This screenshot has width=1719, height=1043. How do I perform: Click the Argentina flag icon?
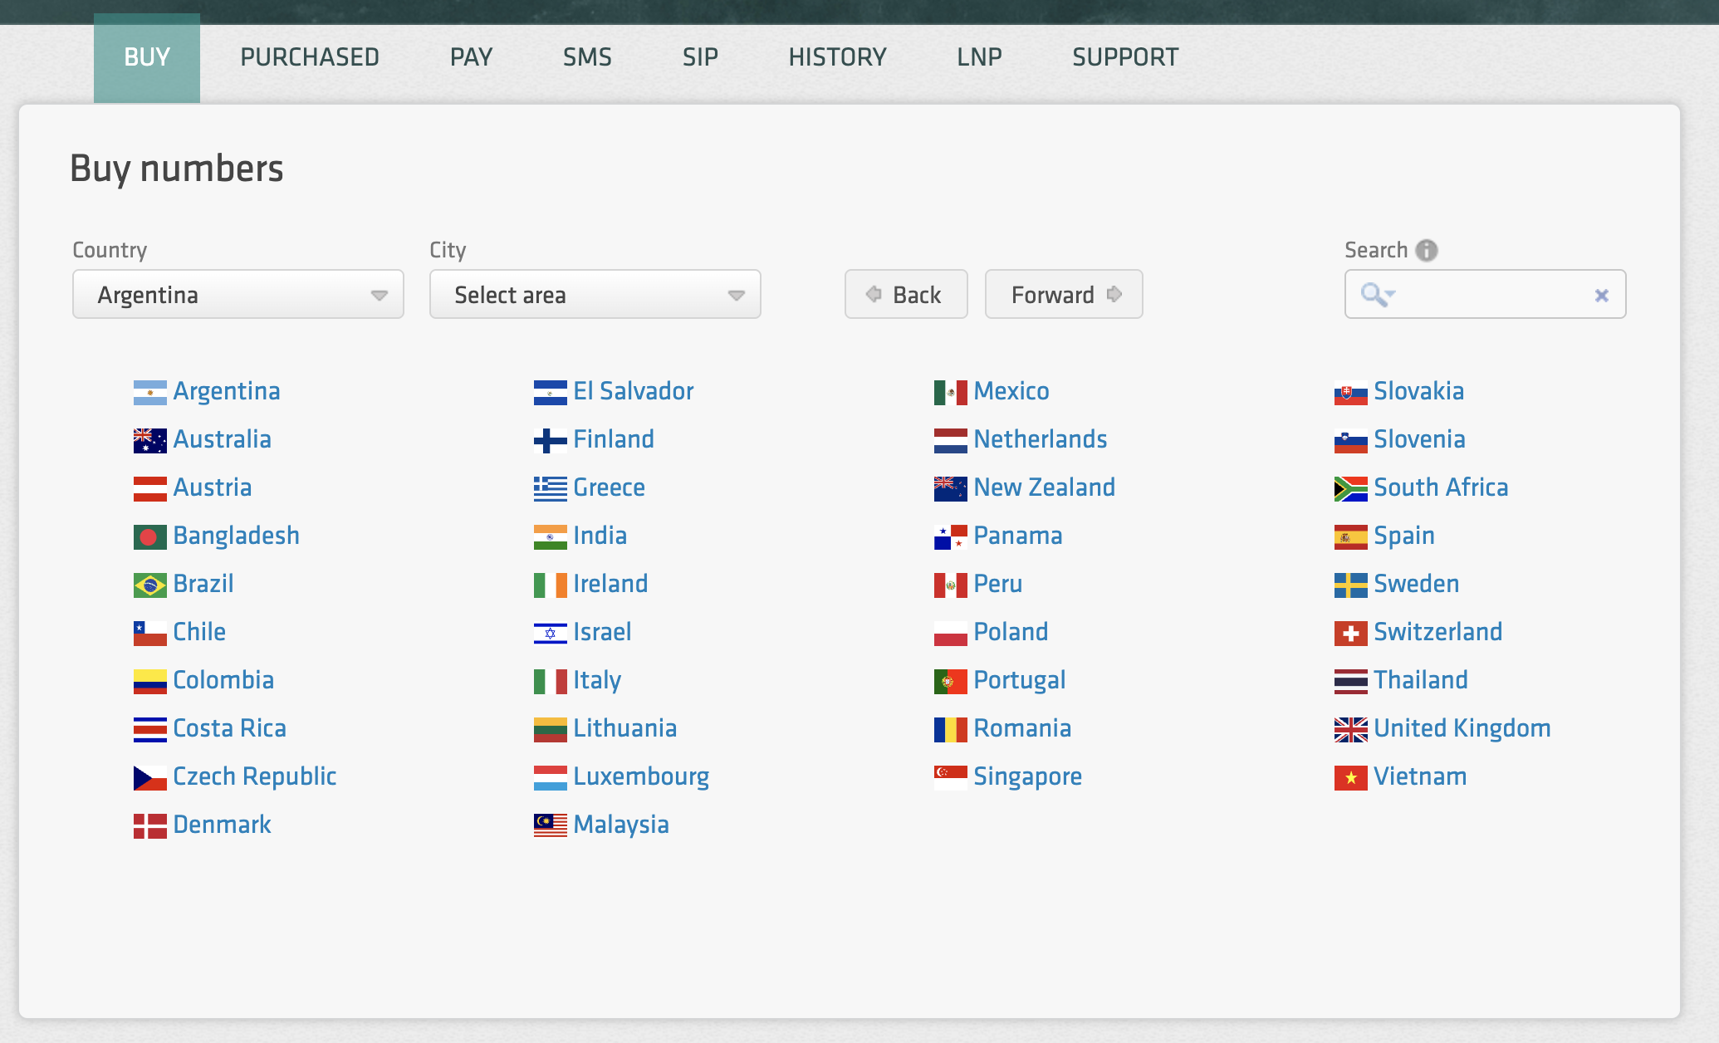149,392
